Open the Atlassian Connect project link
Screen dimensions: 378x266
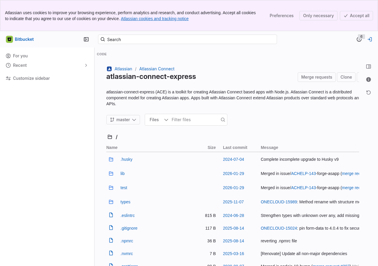pos(157,69)
